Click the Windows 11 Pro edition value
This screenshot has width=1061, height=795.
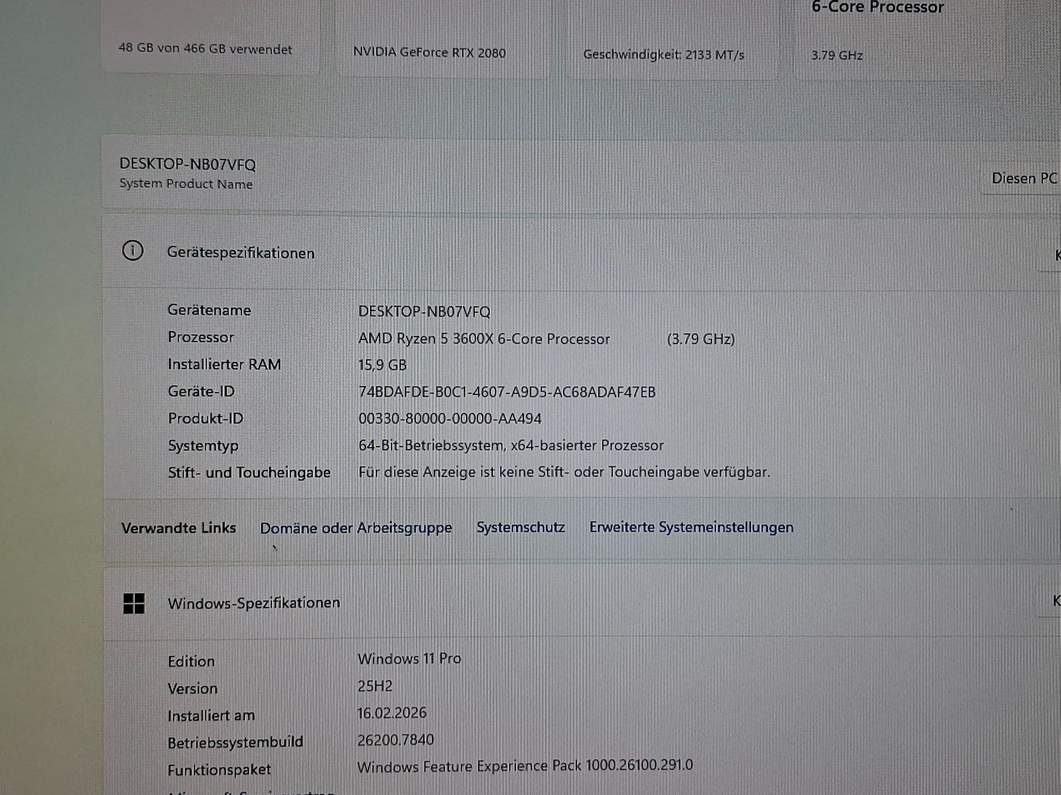tap(409, 659)
